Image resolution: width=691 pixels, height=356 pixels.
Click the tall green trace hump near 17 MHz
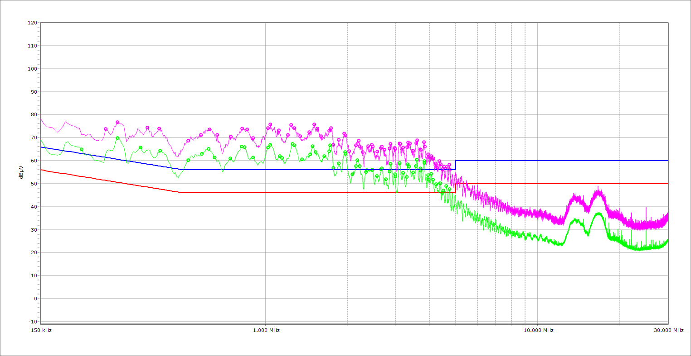click(x=599, y=214)
